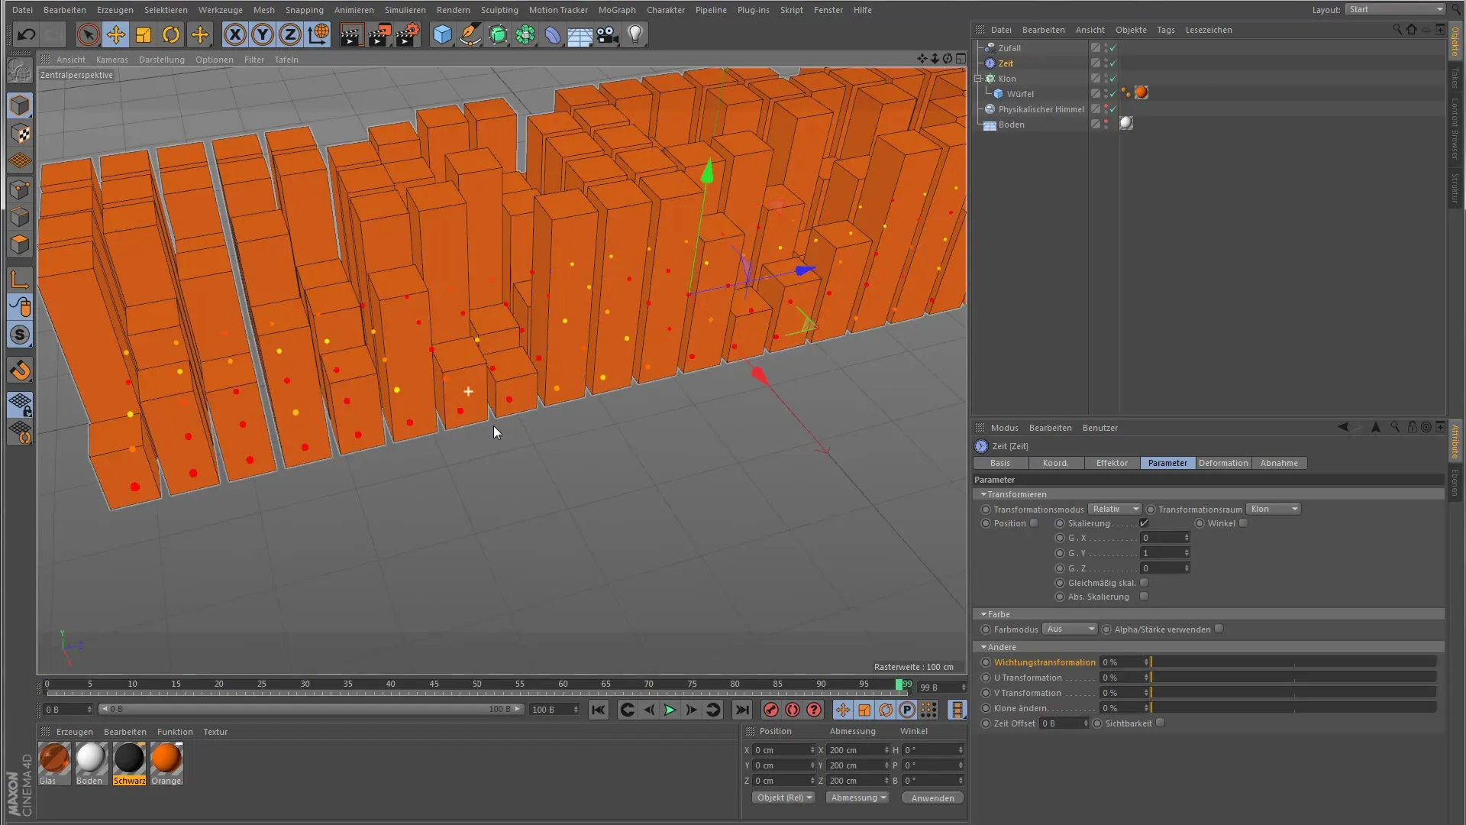
Task: Enable the Winkel checkbox
Action: (1244, 523)
